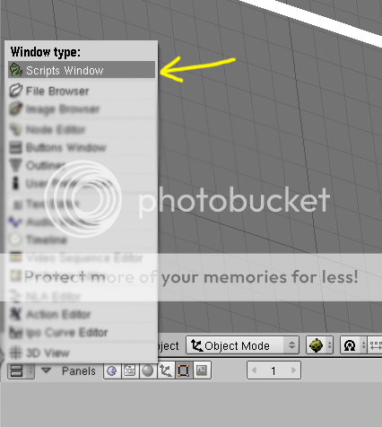Open the draw type shading selector
The width and height of the screenshot is (382, 427).
coord(319,345)
